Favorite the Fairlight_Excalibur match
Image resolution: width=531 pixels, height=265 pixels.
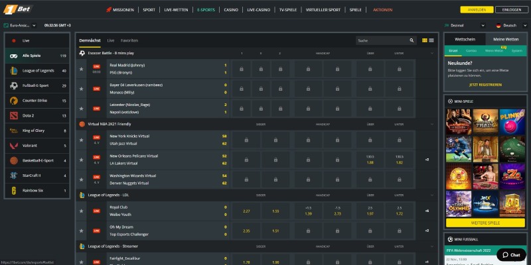(81, 262)
